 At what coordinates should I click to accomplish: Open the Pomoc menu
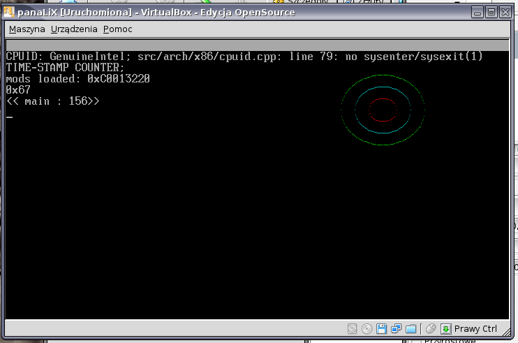pos(117,29)
